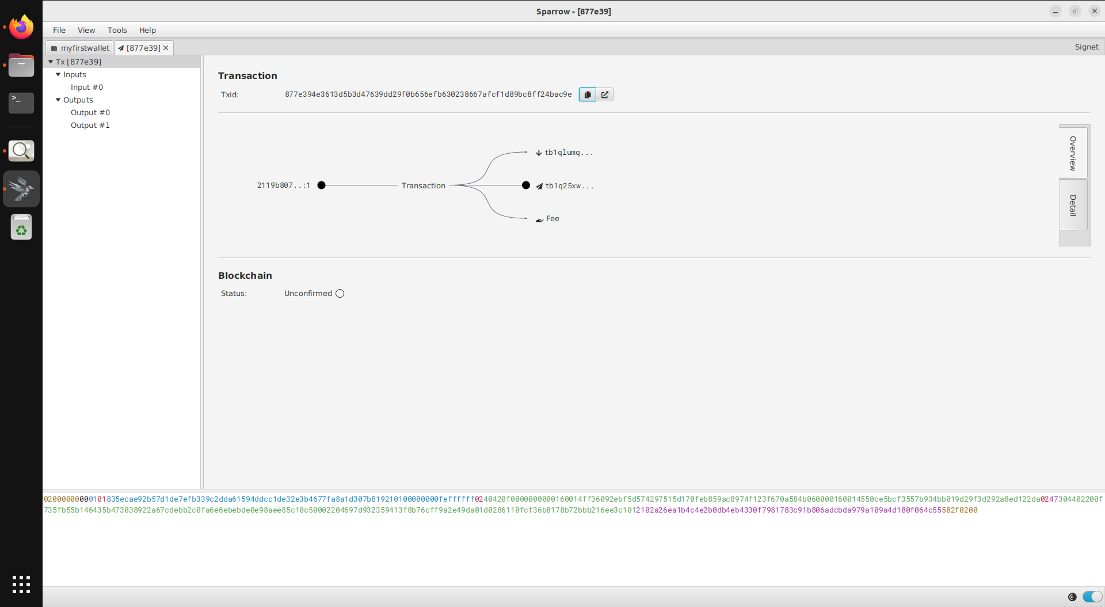Click the Transaction label in the diagram

424,185
